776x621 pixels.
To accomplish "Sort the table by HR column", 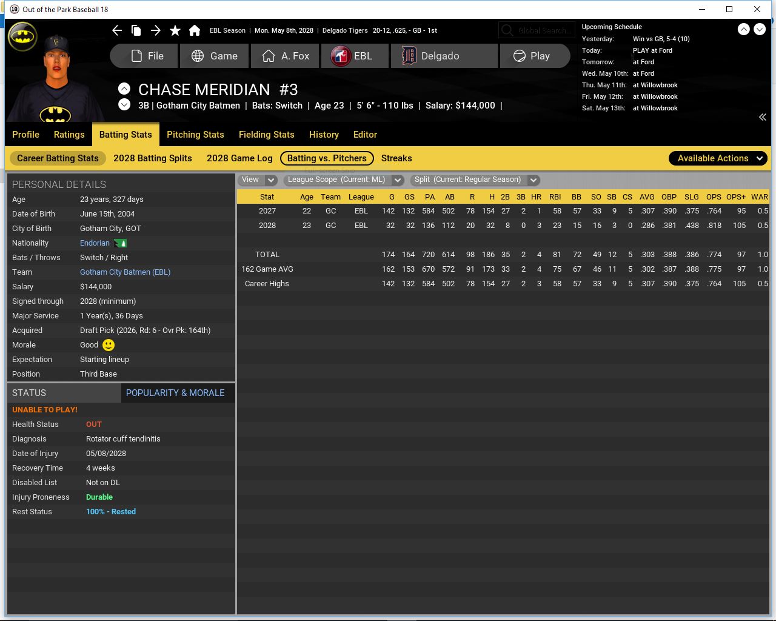I will 536,197.
